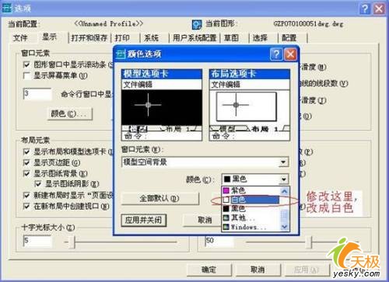Screen dimensions: 389x282
Task: Toggle 在新布局中创建视口 checkbox
Action: 26,206
